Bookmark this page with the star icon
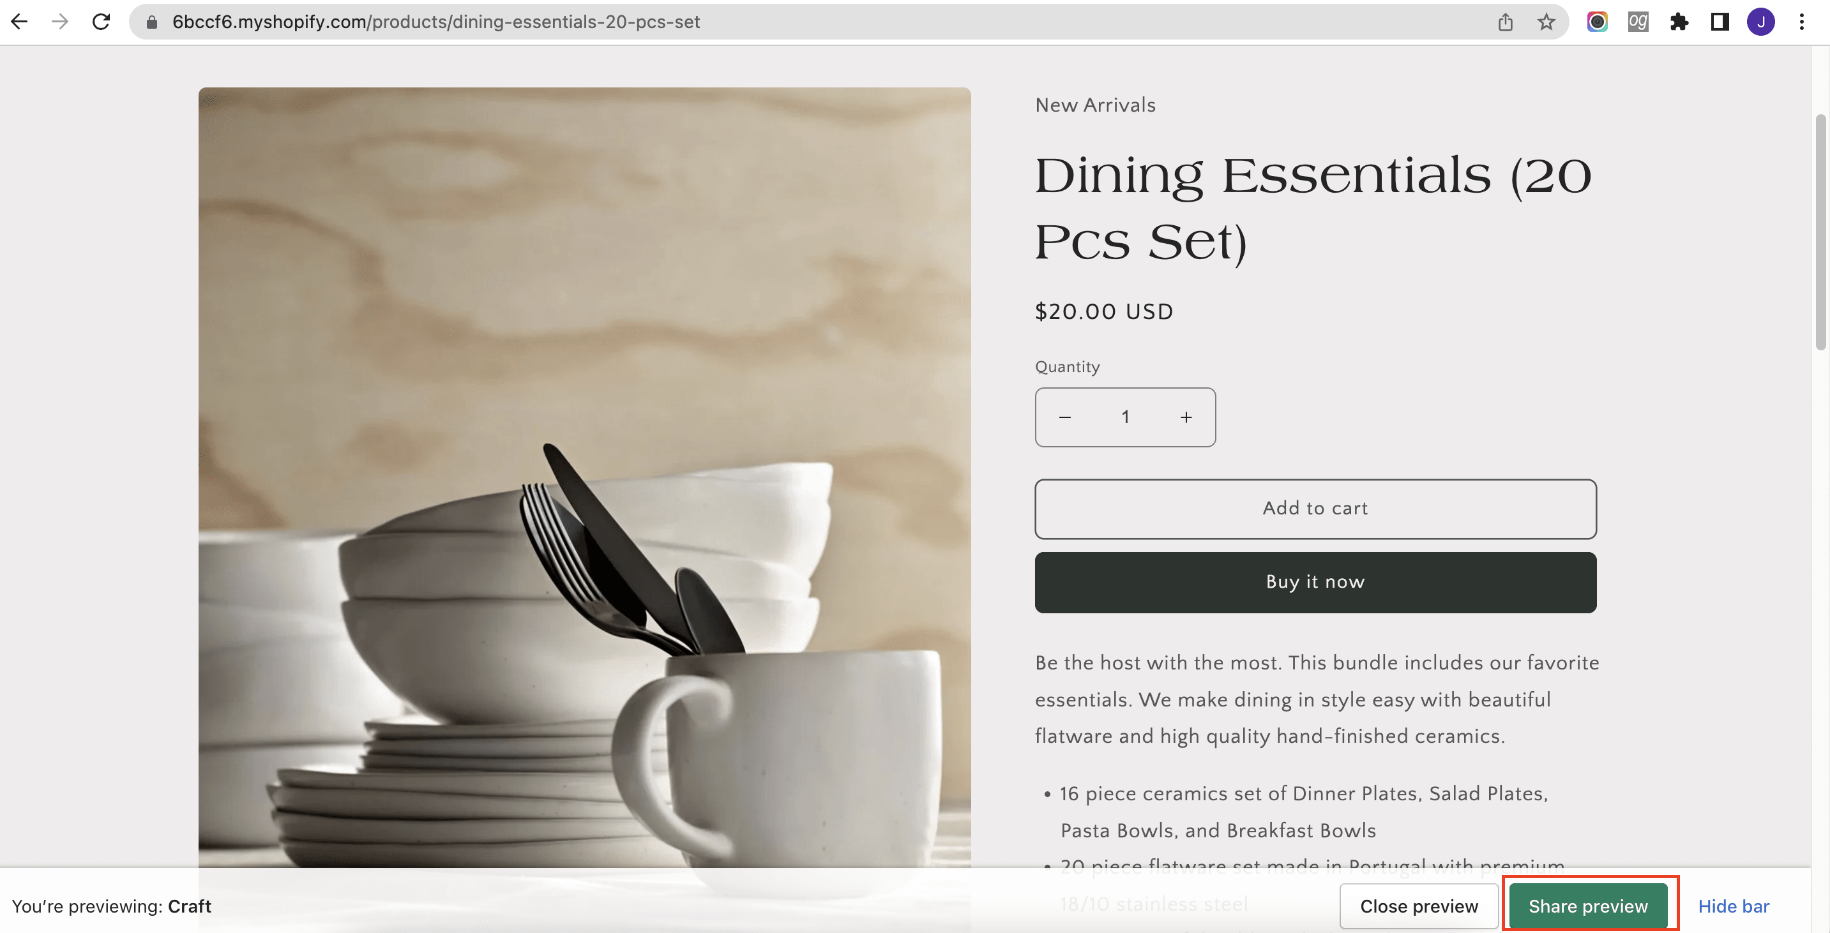Image resolution: width=1830 pixels, height=933 pixels. click(x=1546, y=22)
